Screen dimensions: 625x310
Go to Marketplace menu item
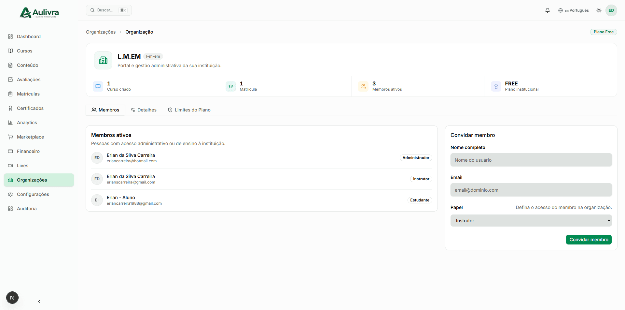click(39, 137)
